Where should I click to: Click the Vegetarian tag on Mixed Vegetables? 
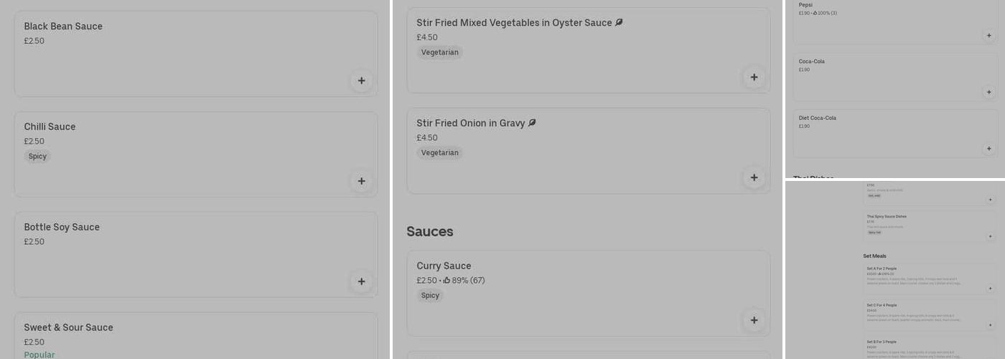point(439,52)
